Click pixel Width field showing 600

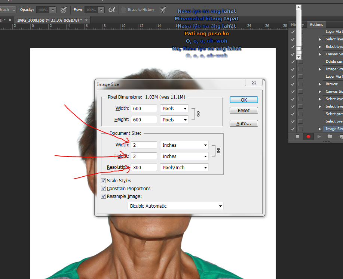tap(144, 109)
